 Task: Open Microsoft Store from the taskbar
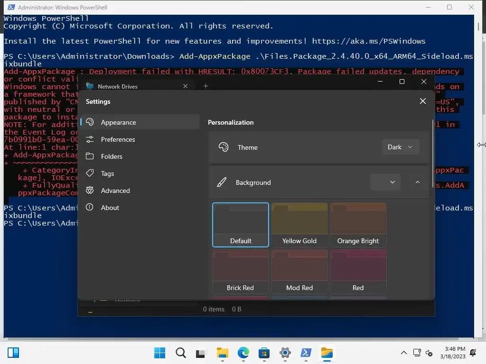click(x=264, y=353)
